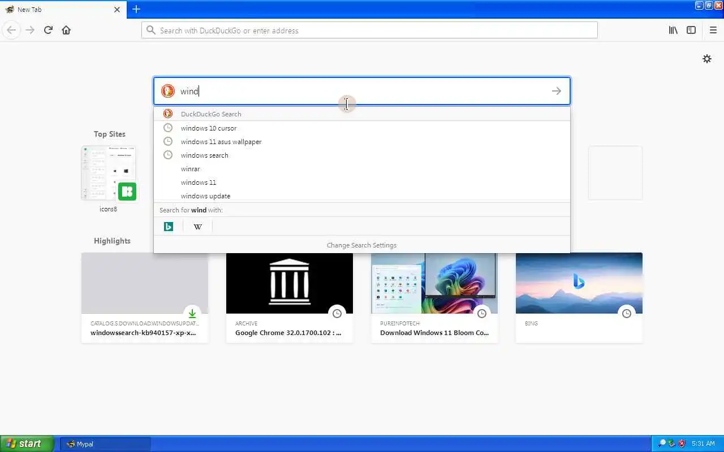Open the Library icon in toolbar
This screenshot has width=724, height=452.
tap(673, 30)
